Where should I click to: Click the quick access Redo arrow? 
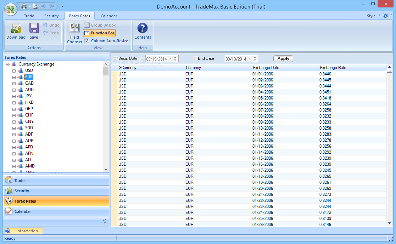[x=51, y=6]
